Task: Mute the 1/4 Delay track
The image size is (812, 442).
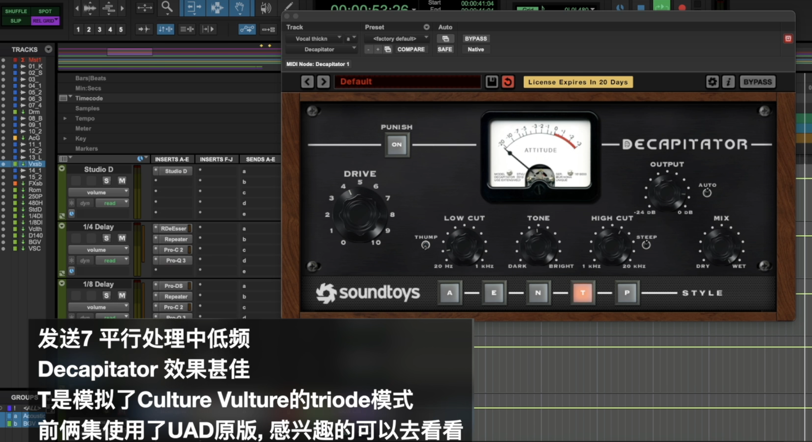Action: coord(122,238)
